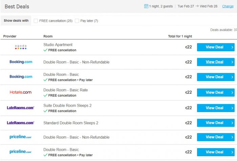237x161 pixels.
Task: Click the priceline logo for Non-Refundable room
Action: [20, 137]
